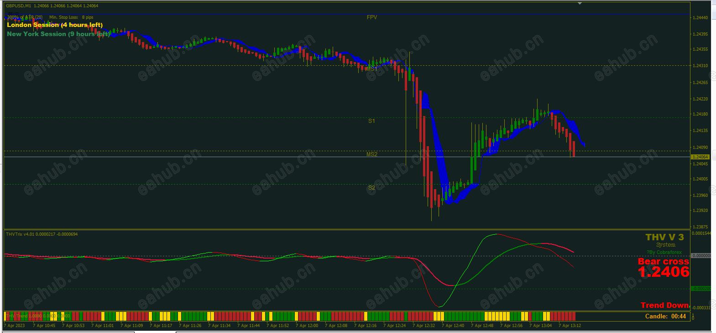Click the S1 support level label

[x=372, y=121]
